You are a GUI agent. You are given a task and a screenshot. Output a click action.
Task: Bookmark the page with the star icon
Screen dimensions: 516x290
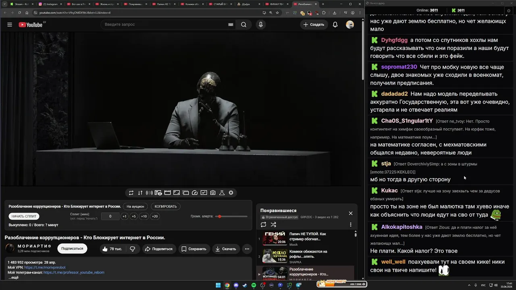(277, 12)
